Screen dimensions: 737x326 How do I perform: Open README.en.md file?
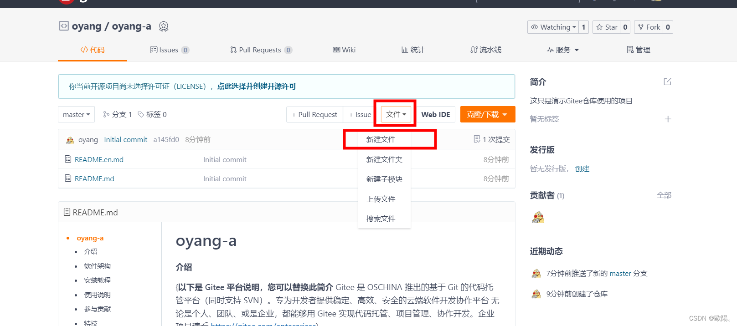(99, 159)
